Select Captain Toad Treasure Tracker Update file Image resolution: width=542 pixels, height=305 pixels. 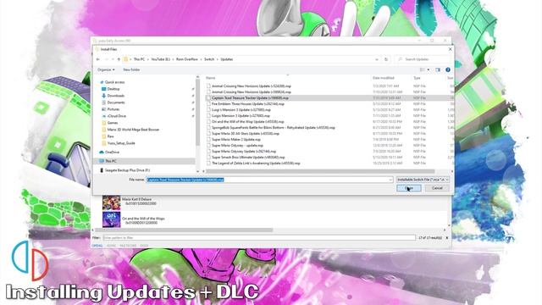click(x=250, y=98)
